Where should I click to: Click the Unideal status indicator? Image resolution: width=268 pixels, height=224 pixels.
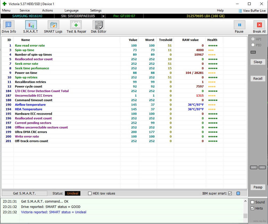click(73, 193)
